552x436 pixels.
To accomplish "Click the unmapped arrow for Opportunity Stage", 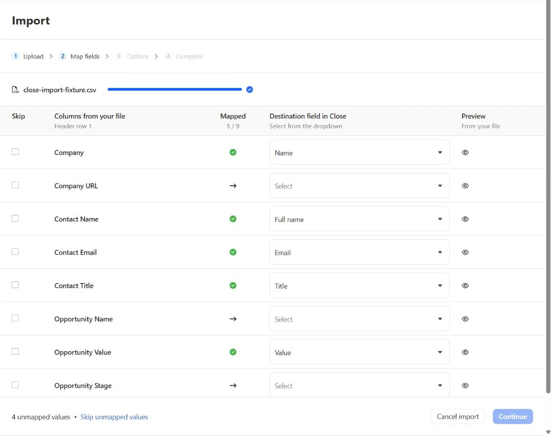I will click(x=233, y=385).
